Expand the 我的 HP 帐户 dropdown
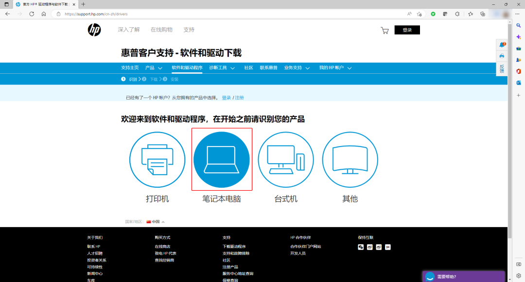Image resolution: width=525 pixels, height=282 pixels. [x=335, y=68]
